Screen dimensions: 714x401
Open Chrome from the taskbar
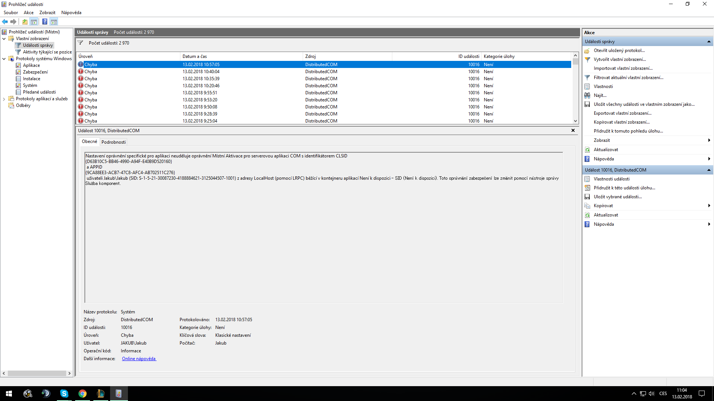[83, 394]
